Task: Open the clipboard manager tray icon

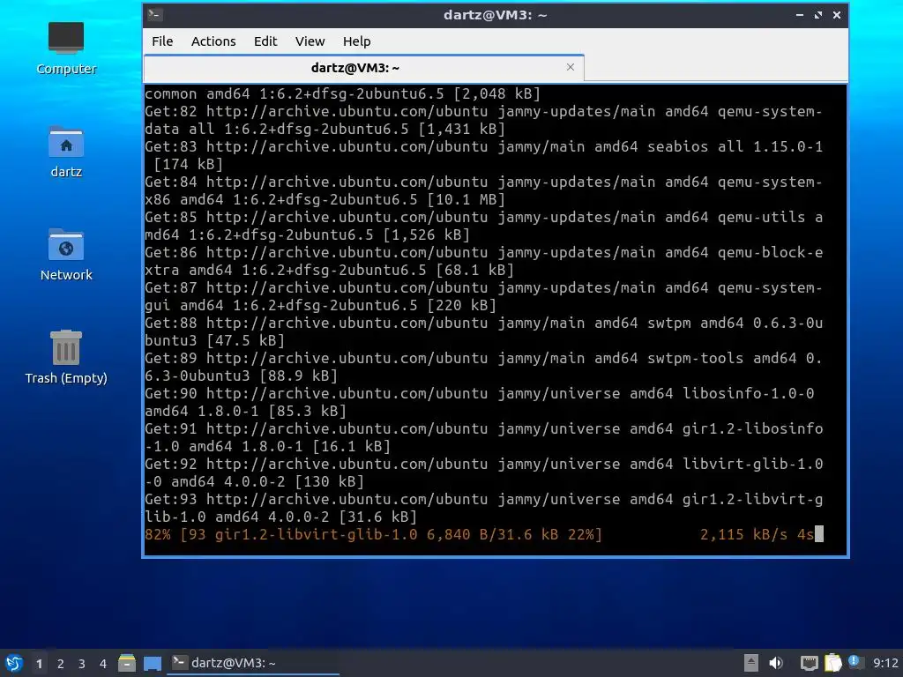Action: tap(832, 663)
